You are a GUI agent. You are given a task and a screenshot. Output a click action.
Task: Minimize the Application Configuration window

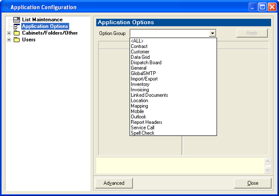(252, 7)
